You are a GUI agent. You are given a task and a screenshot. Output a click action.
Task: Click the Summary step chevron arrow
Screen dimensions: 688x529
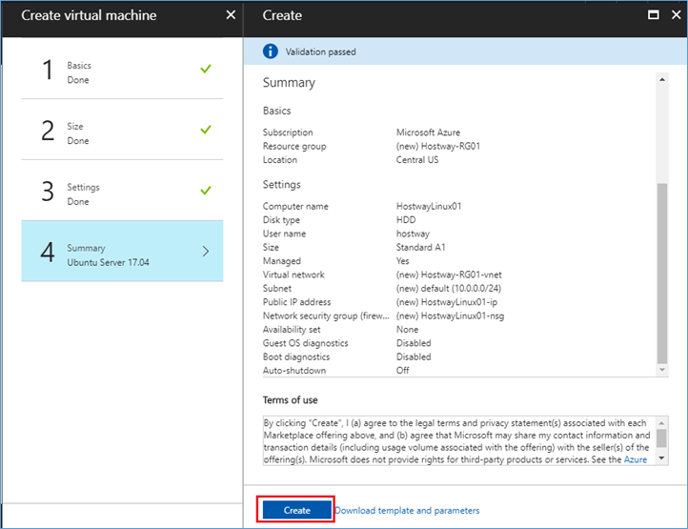click(206, 251)
